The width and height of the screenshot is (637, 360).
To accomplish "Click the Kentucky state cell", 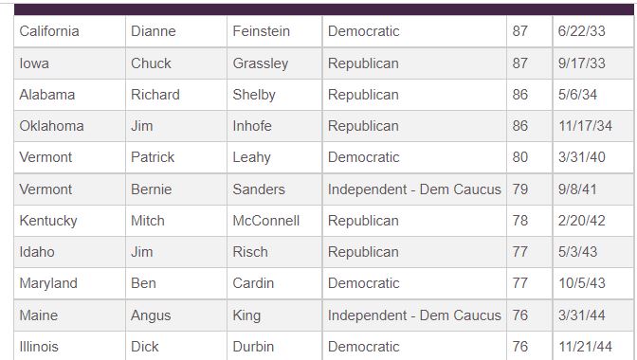I will coord(69,221).
